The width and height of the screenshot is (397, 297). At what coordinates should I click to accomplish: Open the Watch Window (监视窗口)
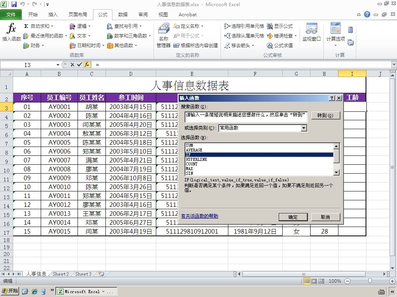pyautogui.click(x=311, y=32)
